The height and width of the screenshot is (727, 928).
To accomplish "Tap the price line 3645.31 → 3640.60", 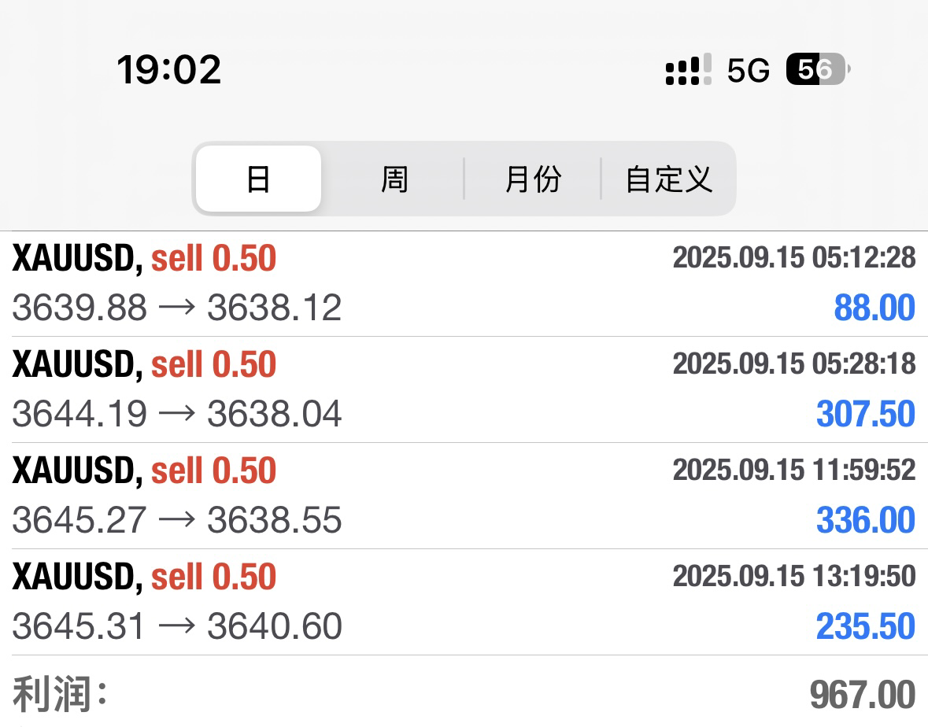I will point(177,626).
